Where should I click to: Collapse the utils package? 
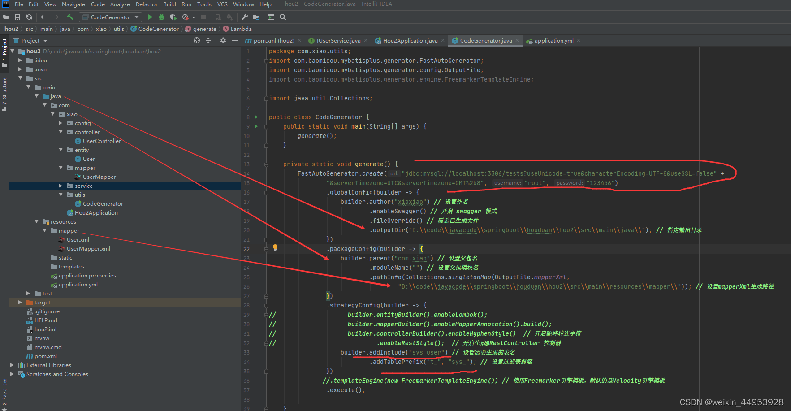click(61, 195)
